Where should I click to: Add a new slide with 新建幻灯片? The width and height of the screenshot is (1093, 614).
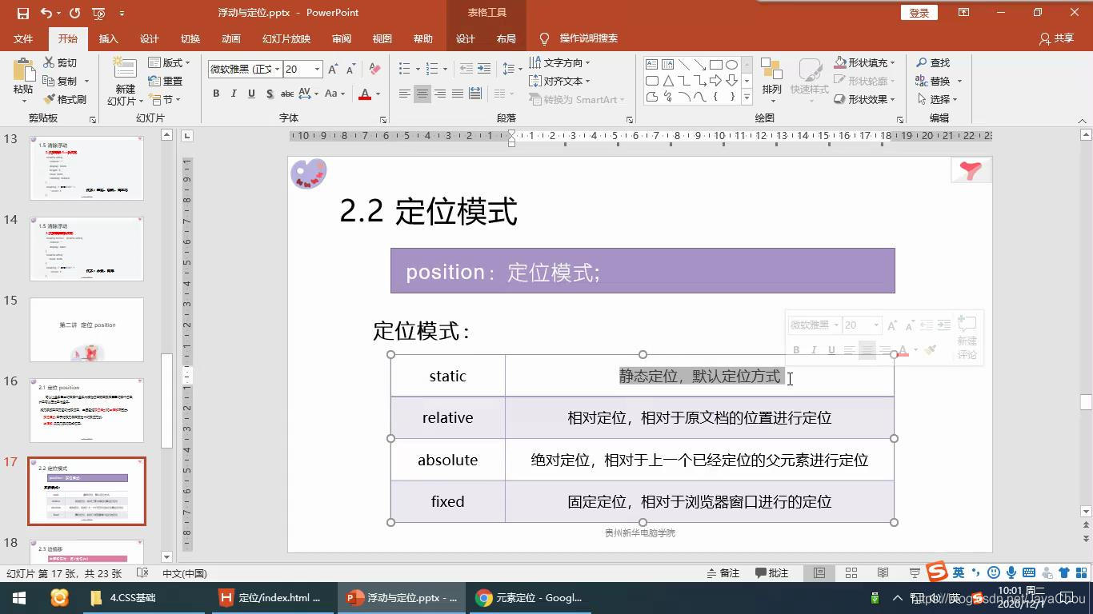pos(125,82)
